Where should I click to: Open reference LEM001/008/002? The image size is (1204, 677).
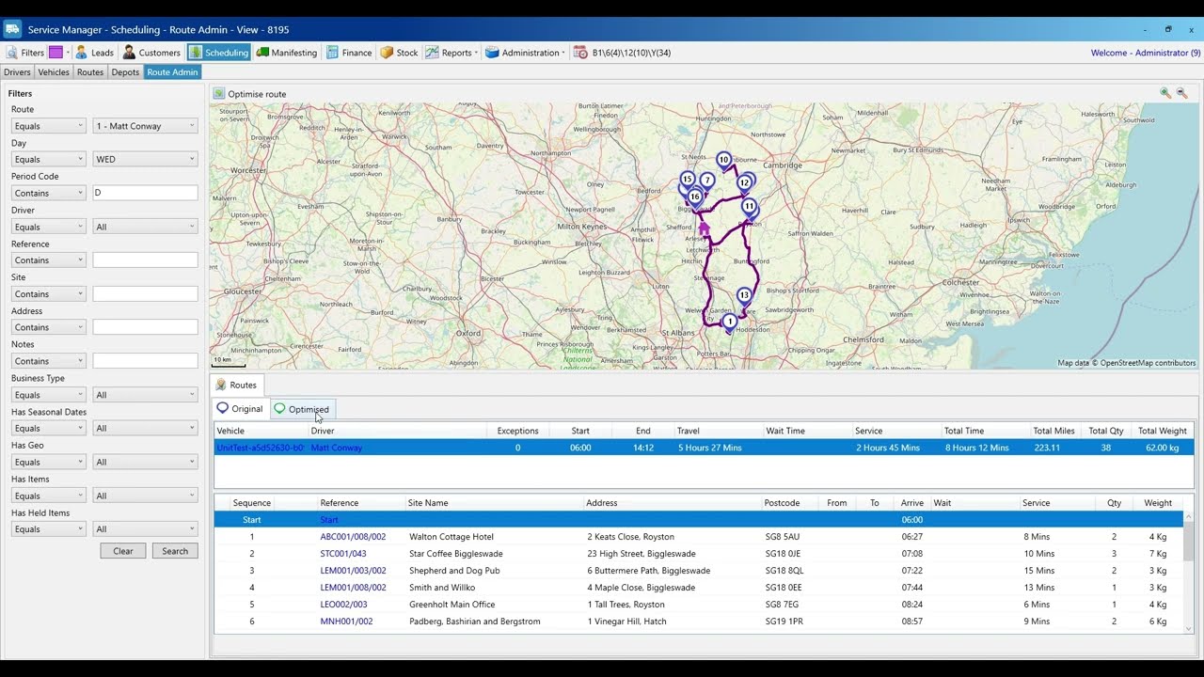pos(353,588)
